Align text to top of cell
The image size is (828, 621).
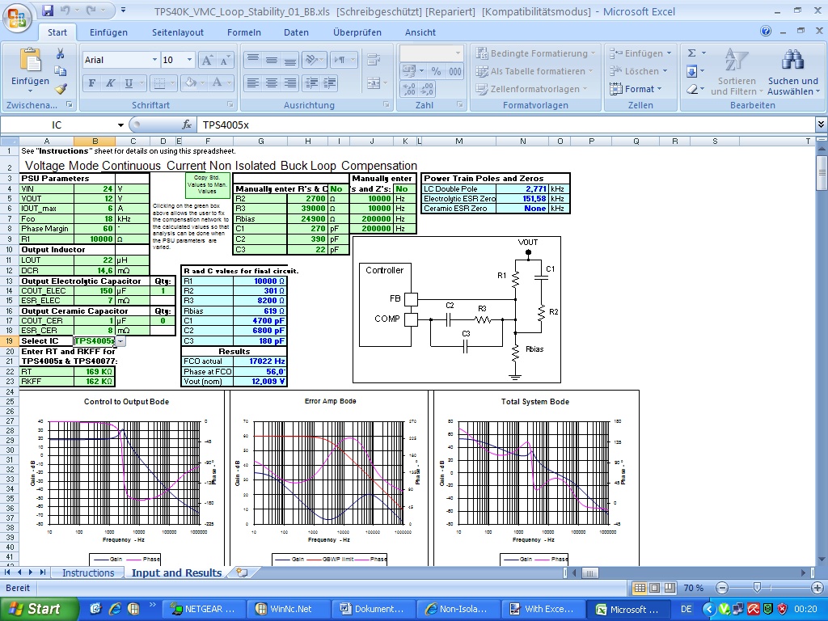point(253,60)
